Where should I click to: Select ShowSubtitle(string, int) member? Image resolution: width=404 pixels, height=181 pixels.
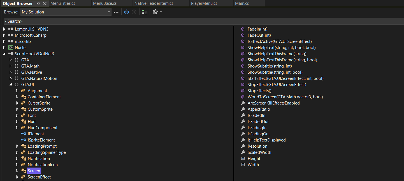pos(270,66)
